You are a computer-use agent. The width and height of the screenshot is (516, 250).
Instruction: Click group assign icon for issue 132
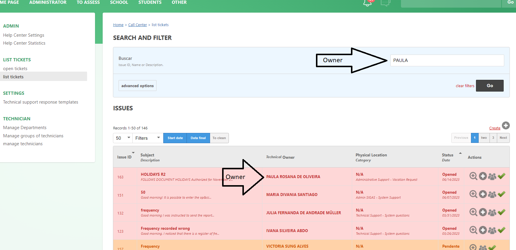click(x=492, y=212)
